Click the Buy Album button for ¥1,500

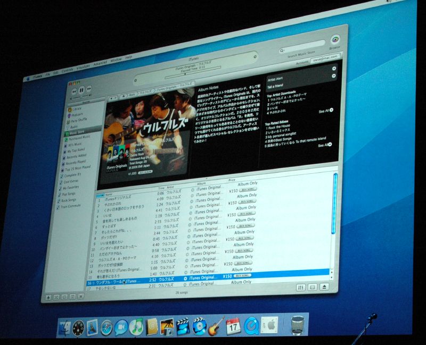pos(145,172)
